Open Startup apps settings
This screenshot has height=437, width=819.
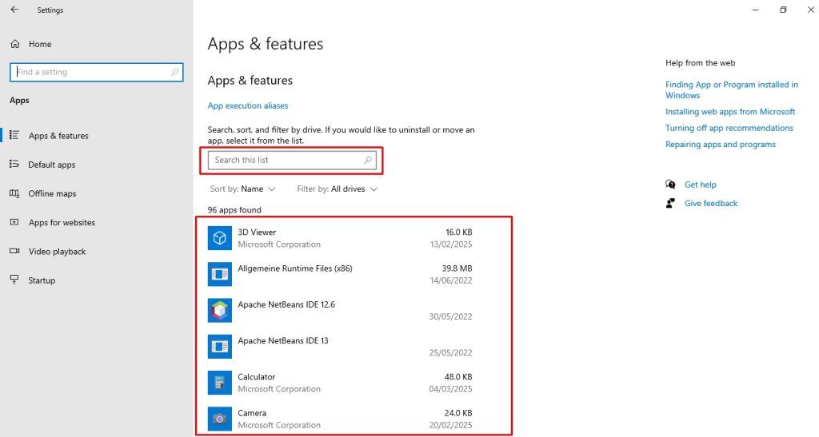coord(42,280)
